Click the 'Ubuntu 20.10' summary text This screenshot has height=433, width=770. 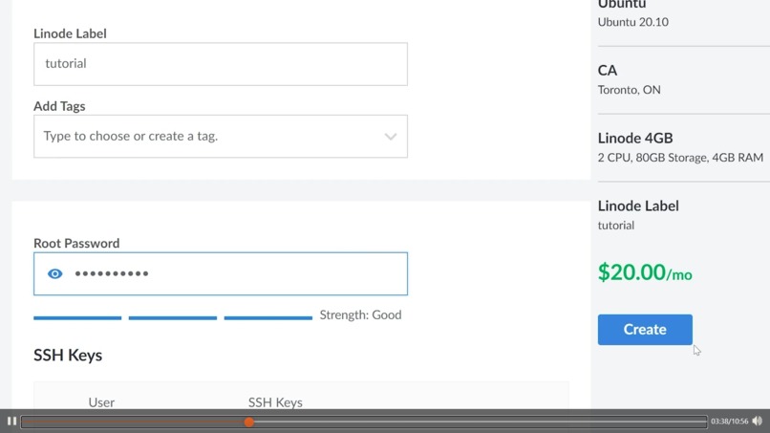coord(633,22)
